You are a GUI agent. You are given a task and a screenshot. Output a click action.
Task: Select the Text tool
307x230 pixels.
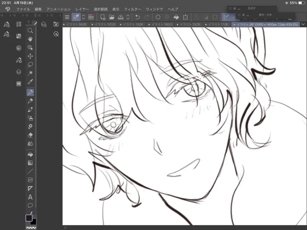(30, 197)
